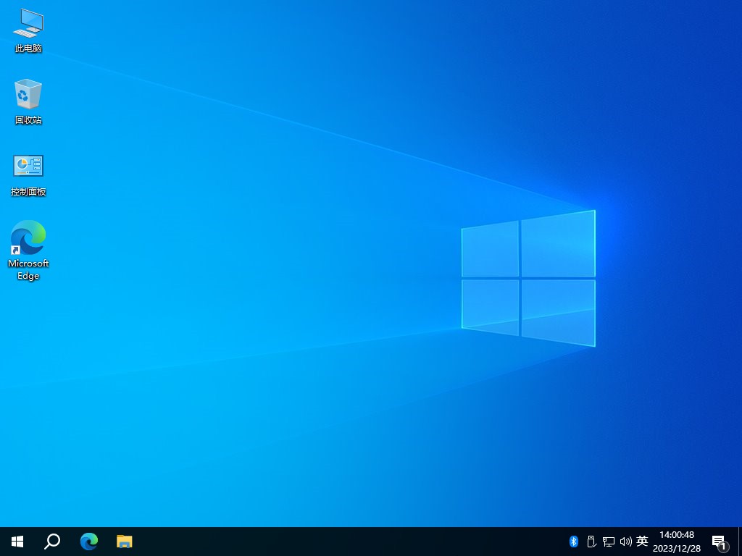742x556 pixels.
Task: Select the 此电脑 icon label text
Action: click(x=28, y=49)
